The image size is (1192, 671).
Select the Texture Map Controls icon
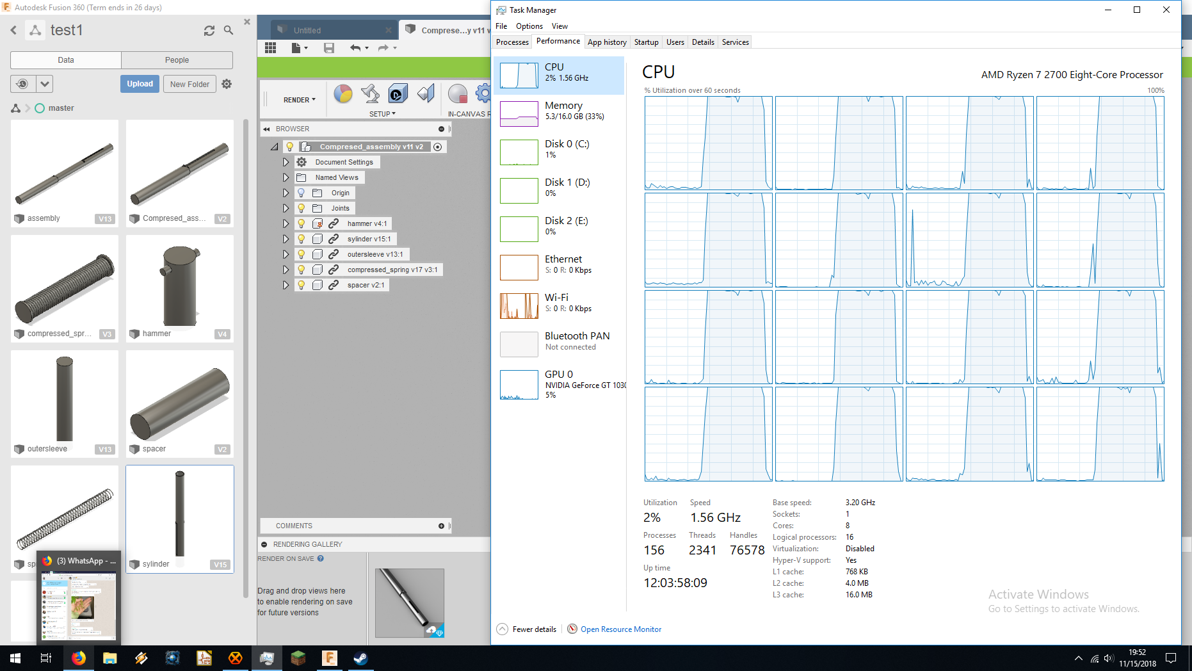click(426, 94)
